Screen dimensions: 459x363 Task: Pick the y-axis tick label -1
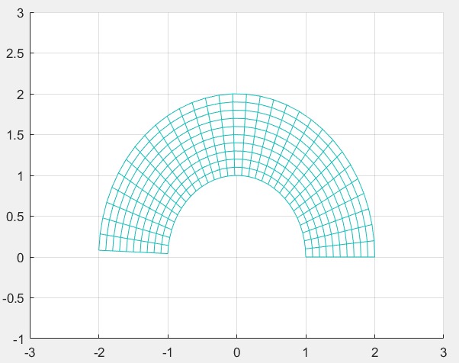18,339
